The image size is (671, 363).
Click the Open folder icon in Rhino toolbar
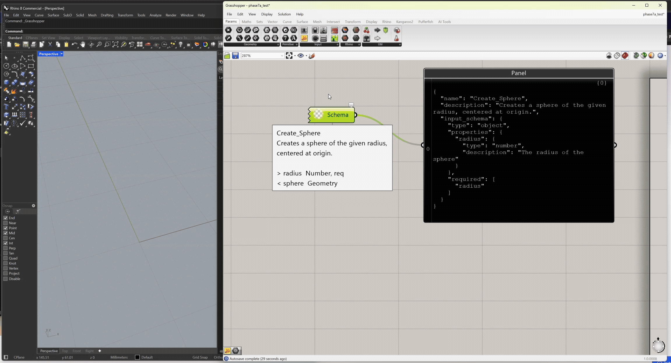click(17, 45)
